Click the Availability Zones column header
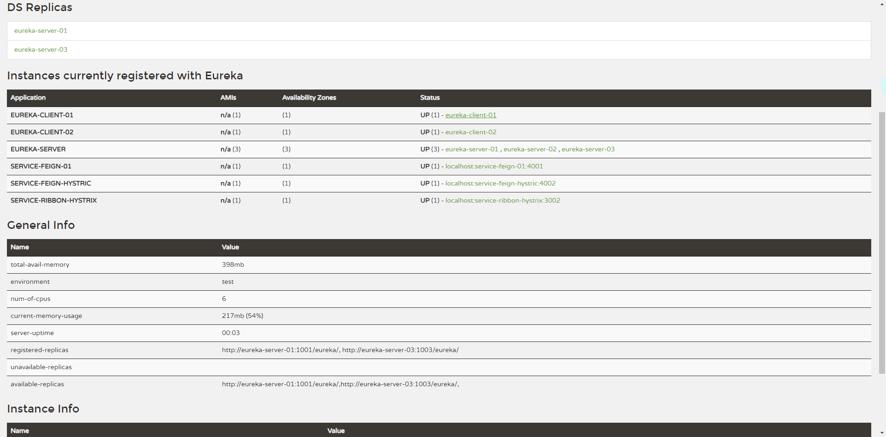886x437 pixels. point(309,97)
